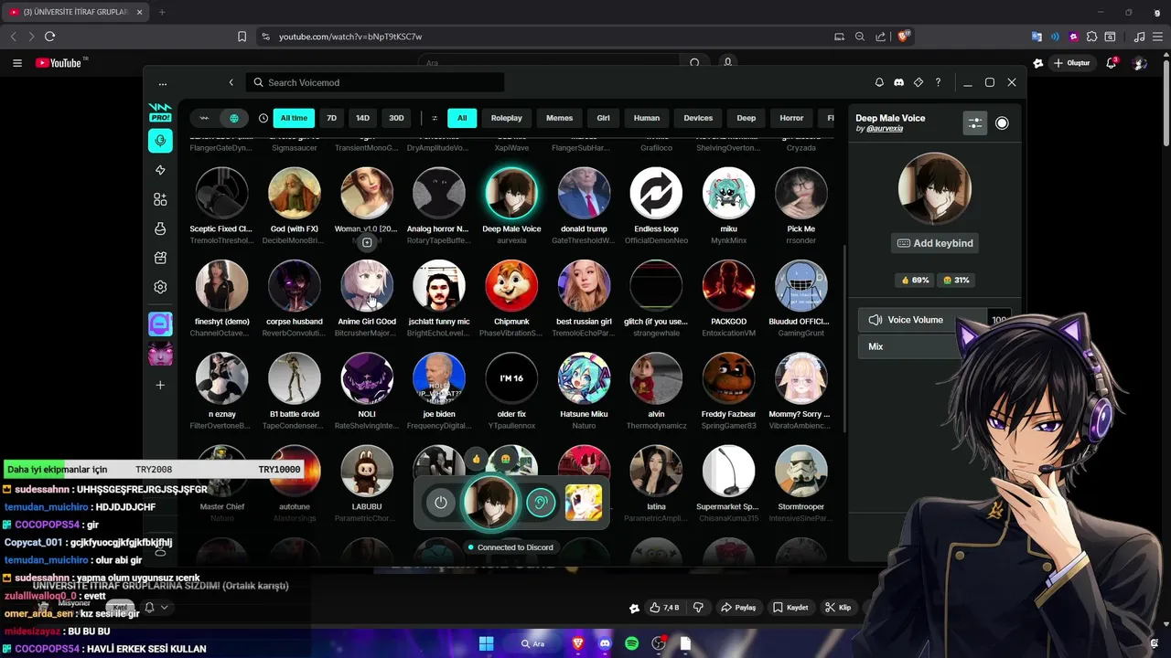Switch to the waveform my-voices view toggle
The image size is (1171, 658).
click(205, 118)
